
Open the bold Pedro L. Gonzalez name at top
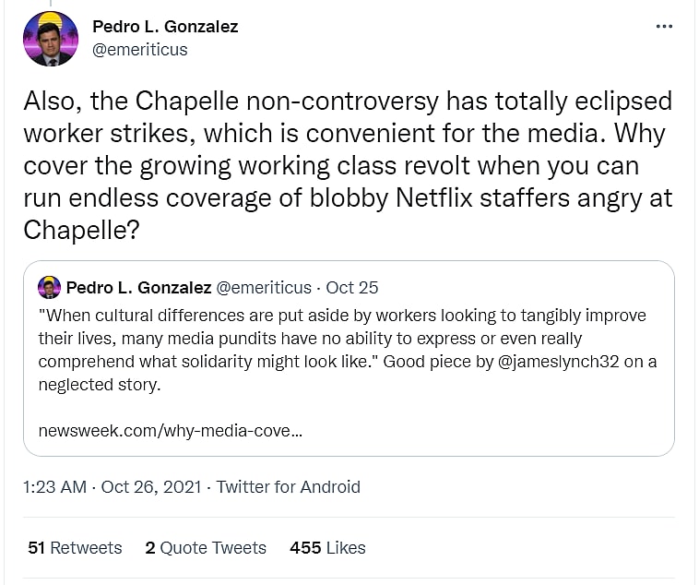pos(165,26)
